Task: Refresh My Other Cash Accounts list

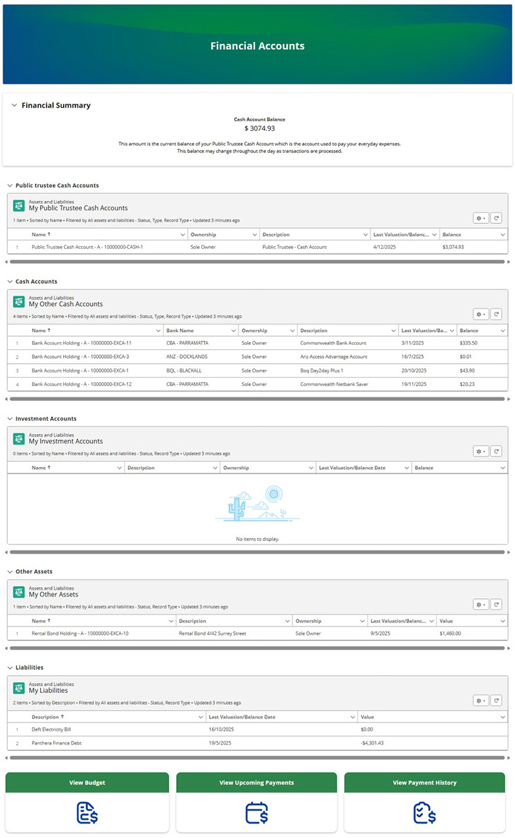Action: coord(497,314)
